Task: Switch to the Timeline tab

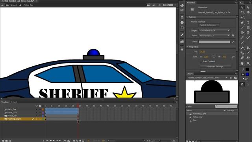Action: 5,102
